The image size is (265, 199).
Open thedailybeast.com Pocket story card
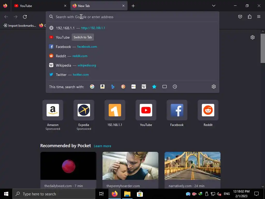tap(68, 170)
